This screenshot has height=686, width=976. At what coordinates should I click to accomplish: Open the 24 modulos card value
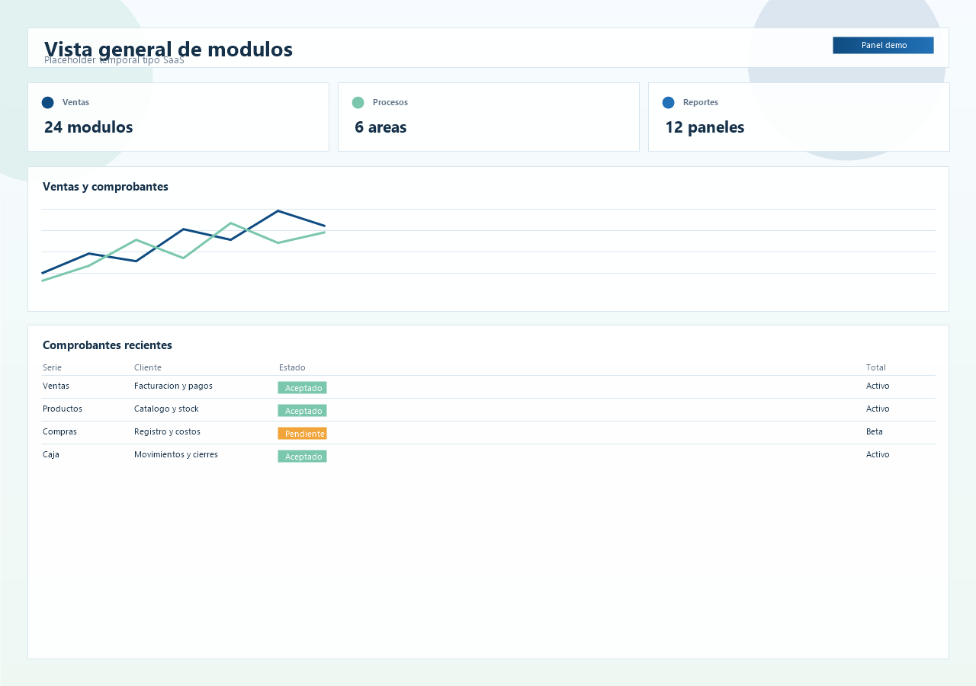[x=88, y=127]
